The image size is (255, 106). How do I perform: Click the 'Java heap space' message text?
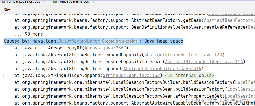point(164,41)
